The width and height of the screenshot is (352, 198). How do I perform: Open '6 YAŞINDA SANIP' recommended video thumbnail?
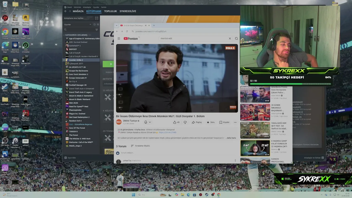[255, 148]
